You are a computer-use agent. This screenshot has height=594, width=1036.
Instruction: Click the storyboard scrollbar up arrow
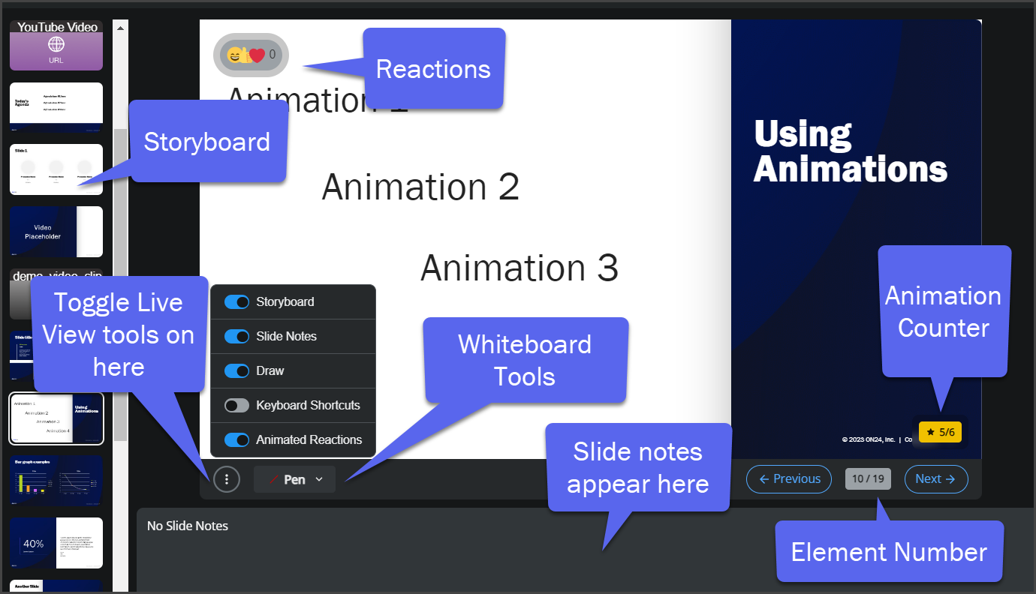point(120,28)
